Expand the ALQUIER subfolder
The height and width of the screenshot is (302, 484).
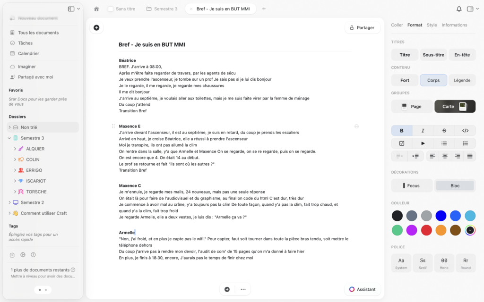click(x=15, y=149)
